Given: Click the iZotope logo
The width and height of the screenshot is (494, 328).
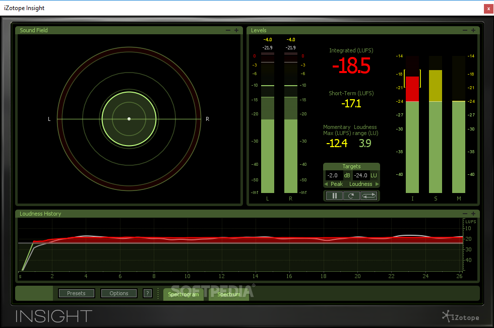Looking at the screenshot, I should click(460, 316).
